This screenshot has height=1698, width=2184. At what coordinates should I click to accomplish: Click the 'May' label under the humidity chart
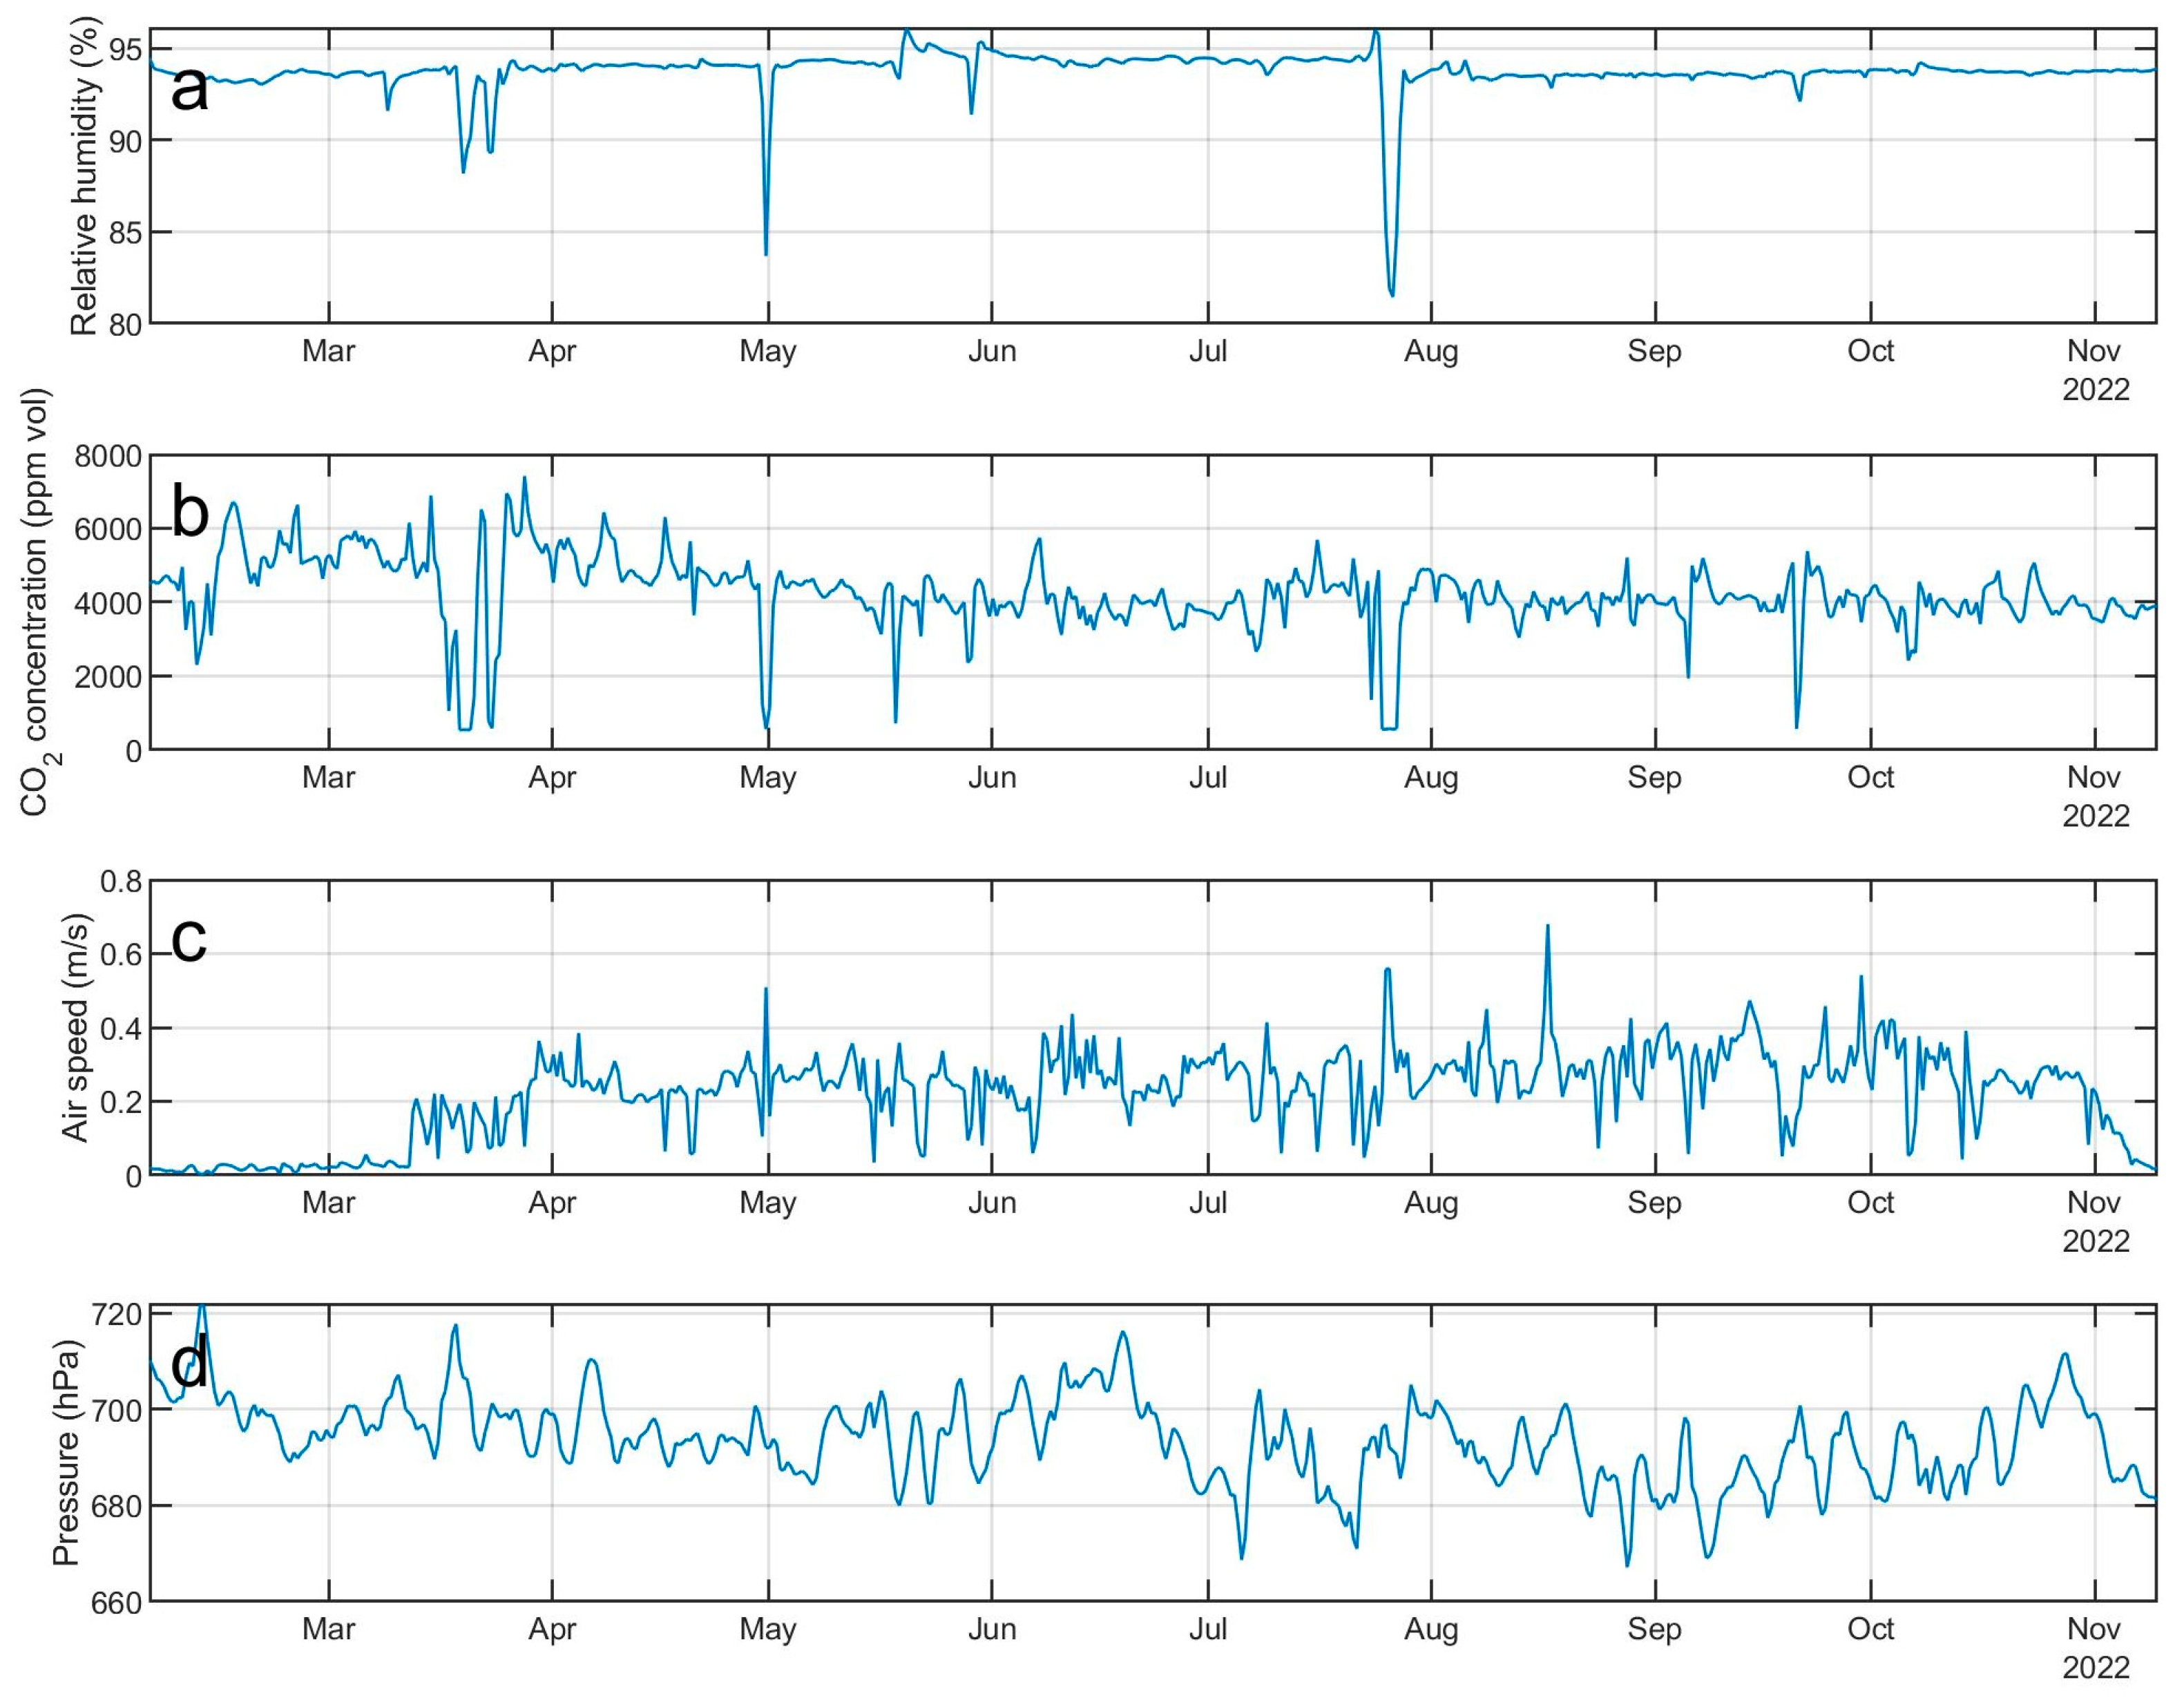767,352
